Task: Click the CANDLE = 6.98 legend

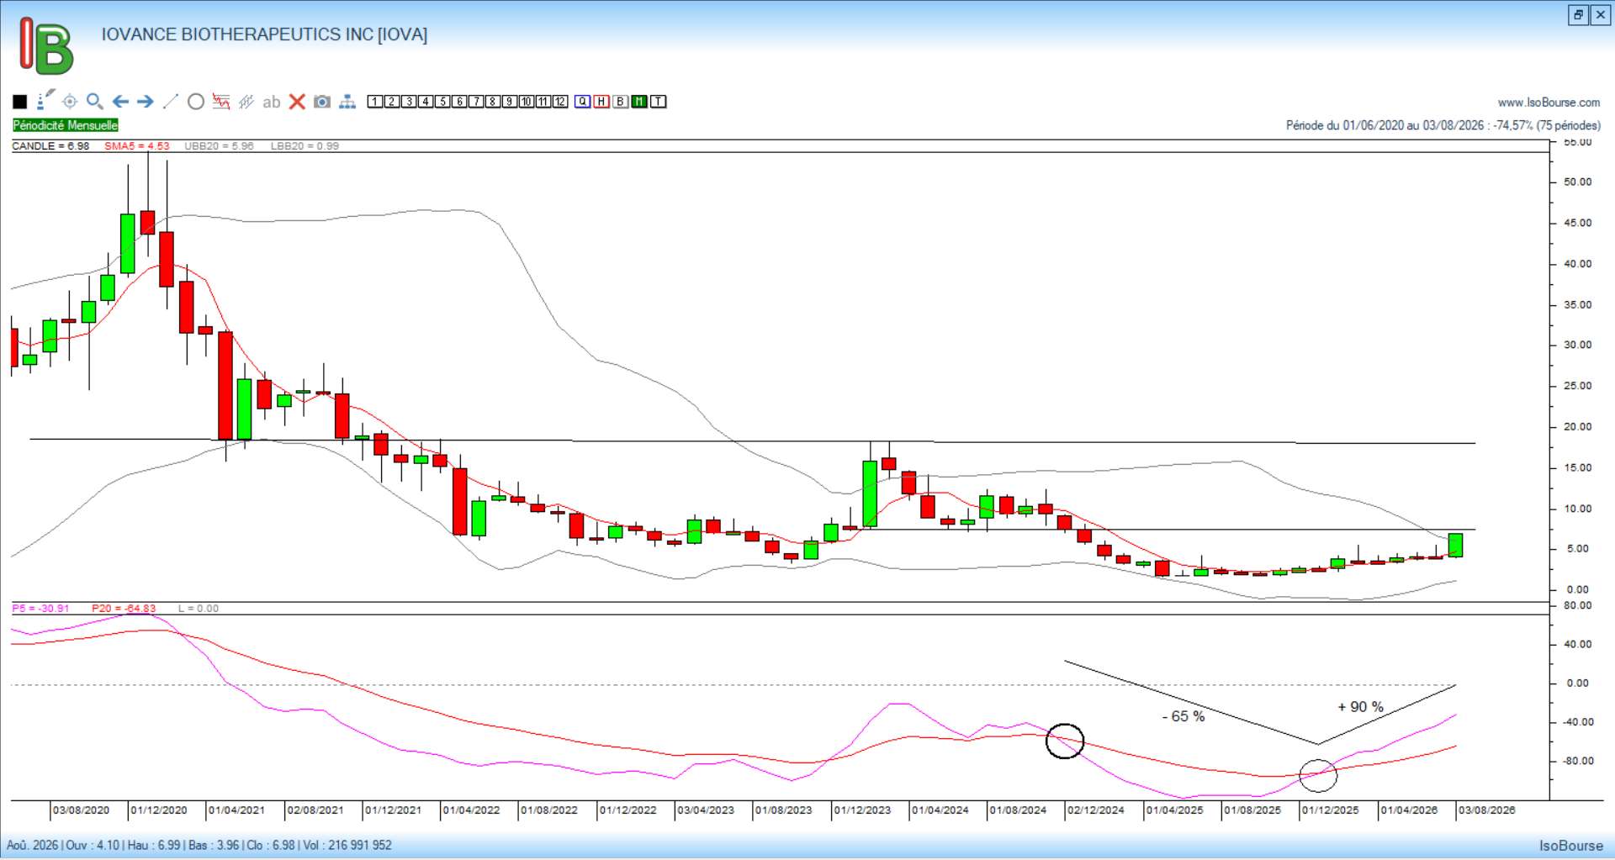Action: [x=50, y=146]
